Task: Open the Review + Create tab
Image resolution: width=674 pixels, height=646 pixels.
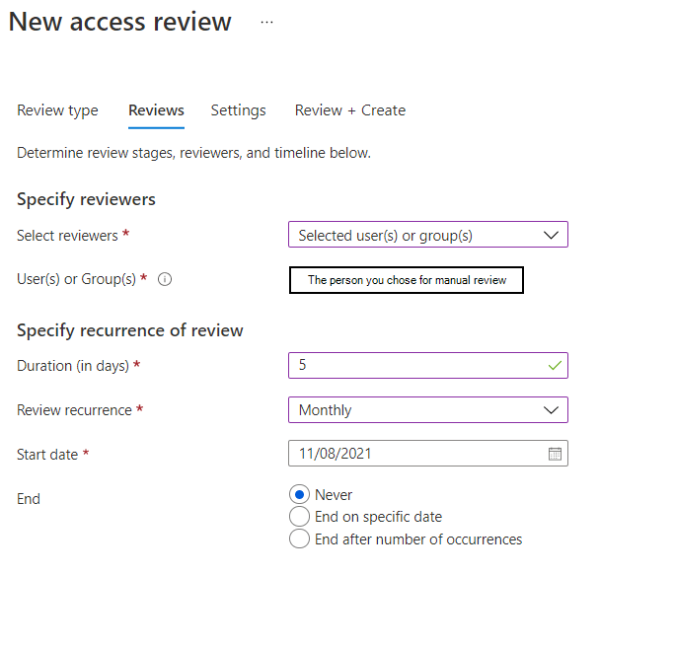Action: (x=350, y=110)
